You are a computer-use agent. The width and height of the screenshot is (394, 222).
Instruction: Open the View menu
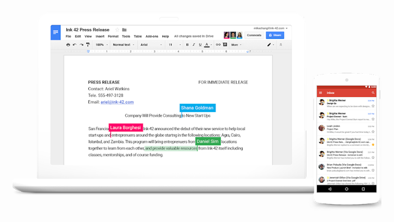coord(88,37)
